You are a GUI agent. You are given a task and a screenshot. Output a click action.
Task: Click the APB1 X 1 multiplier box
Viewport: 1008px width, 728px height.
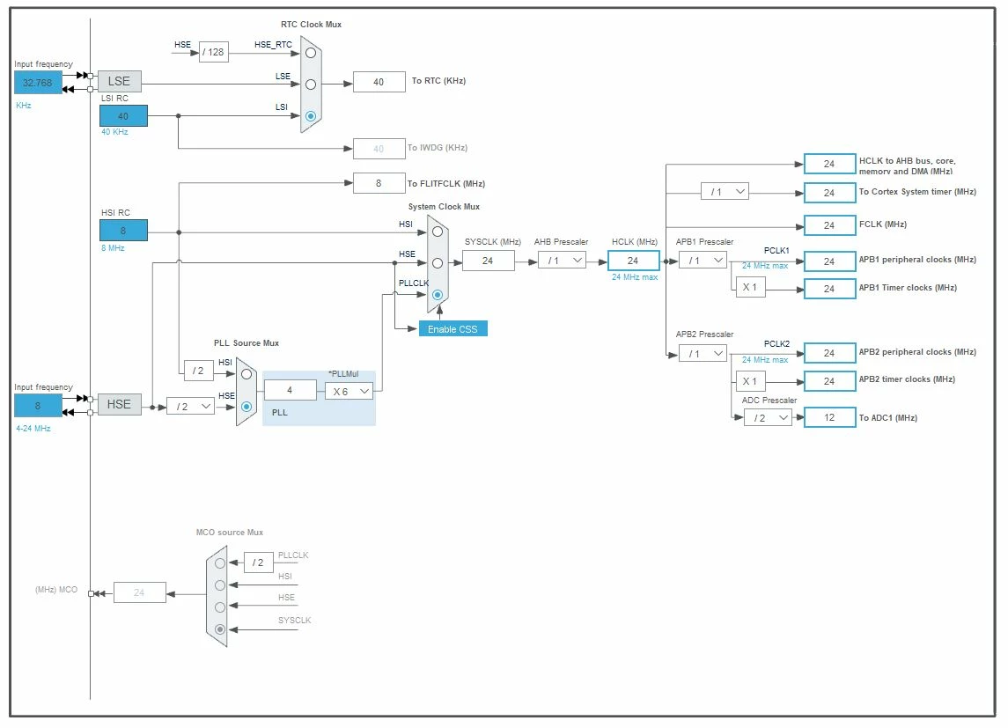coord(750,287)
